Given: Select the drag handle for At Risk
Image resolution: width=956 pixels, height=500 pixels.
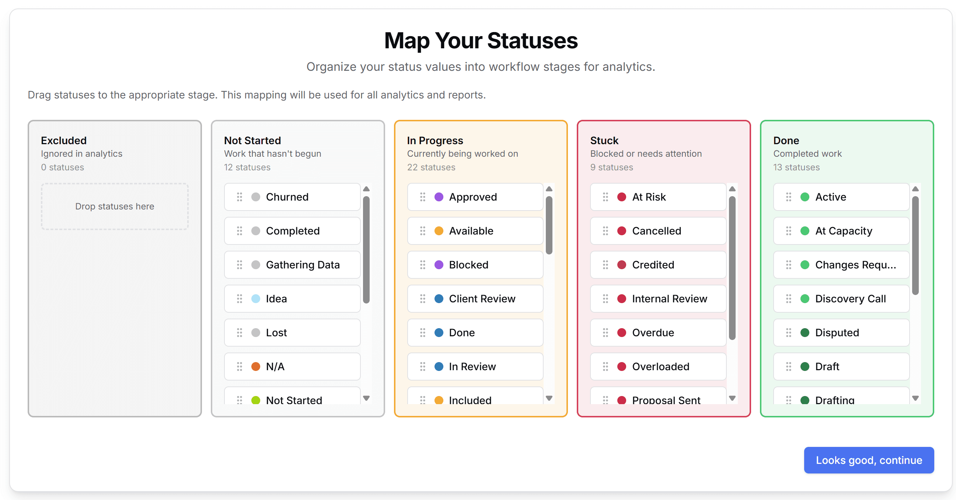Looking at the screenshot, I should pos(606,197).
